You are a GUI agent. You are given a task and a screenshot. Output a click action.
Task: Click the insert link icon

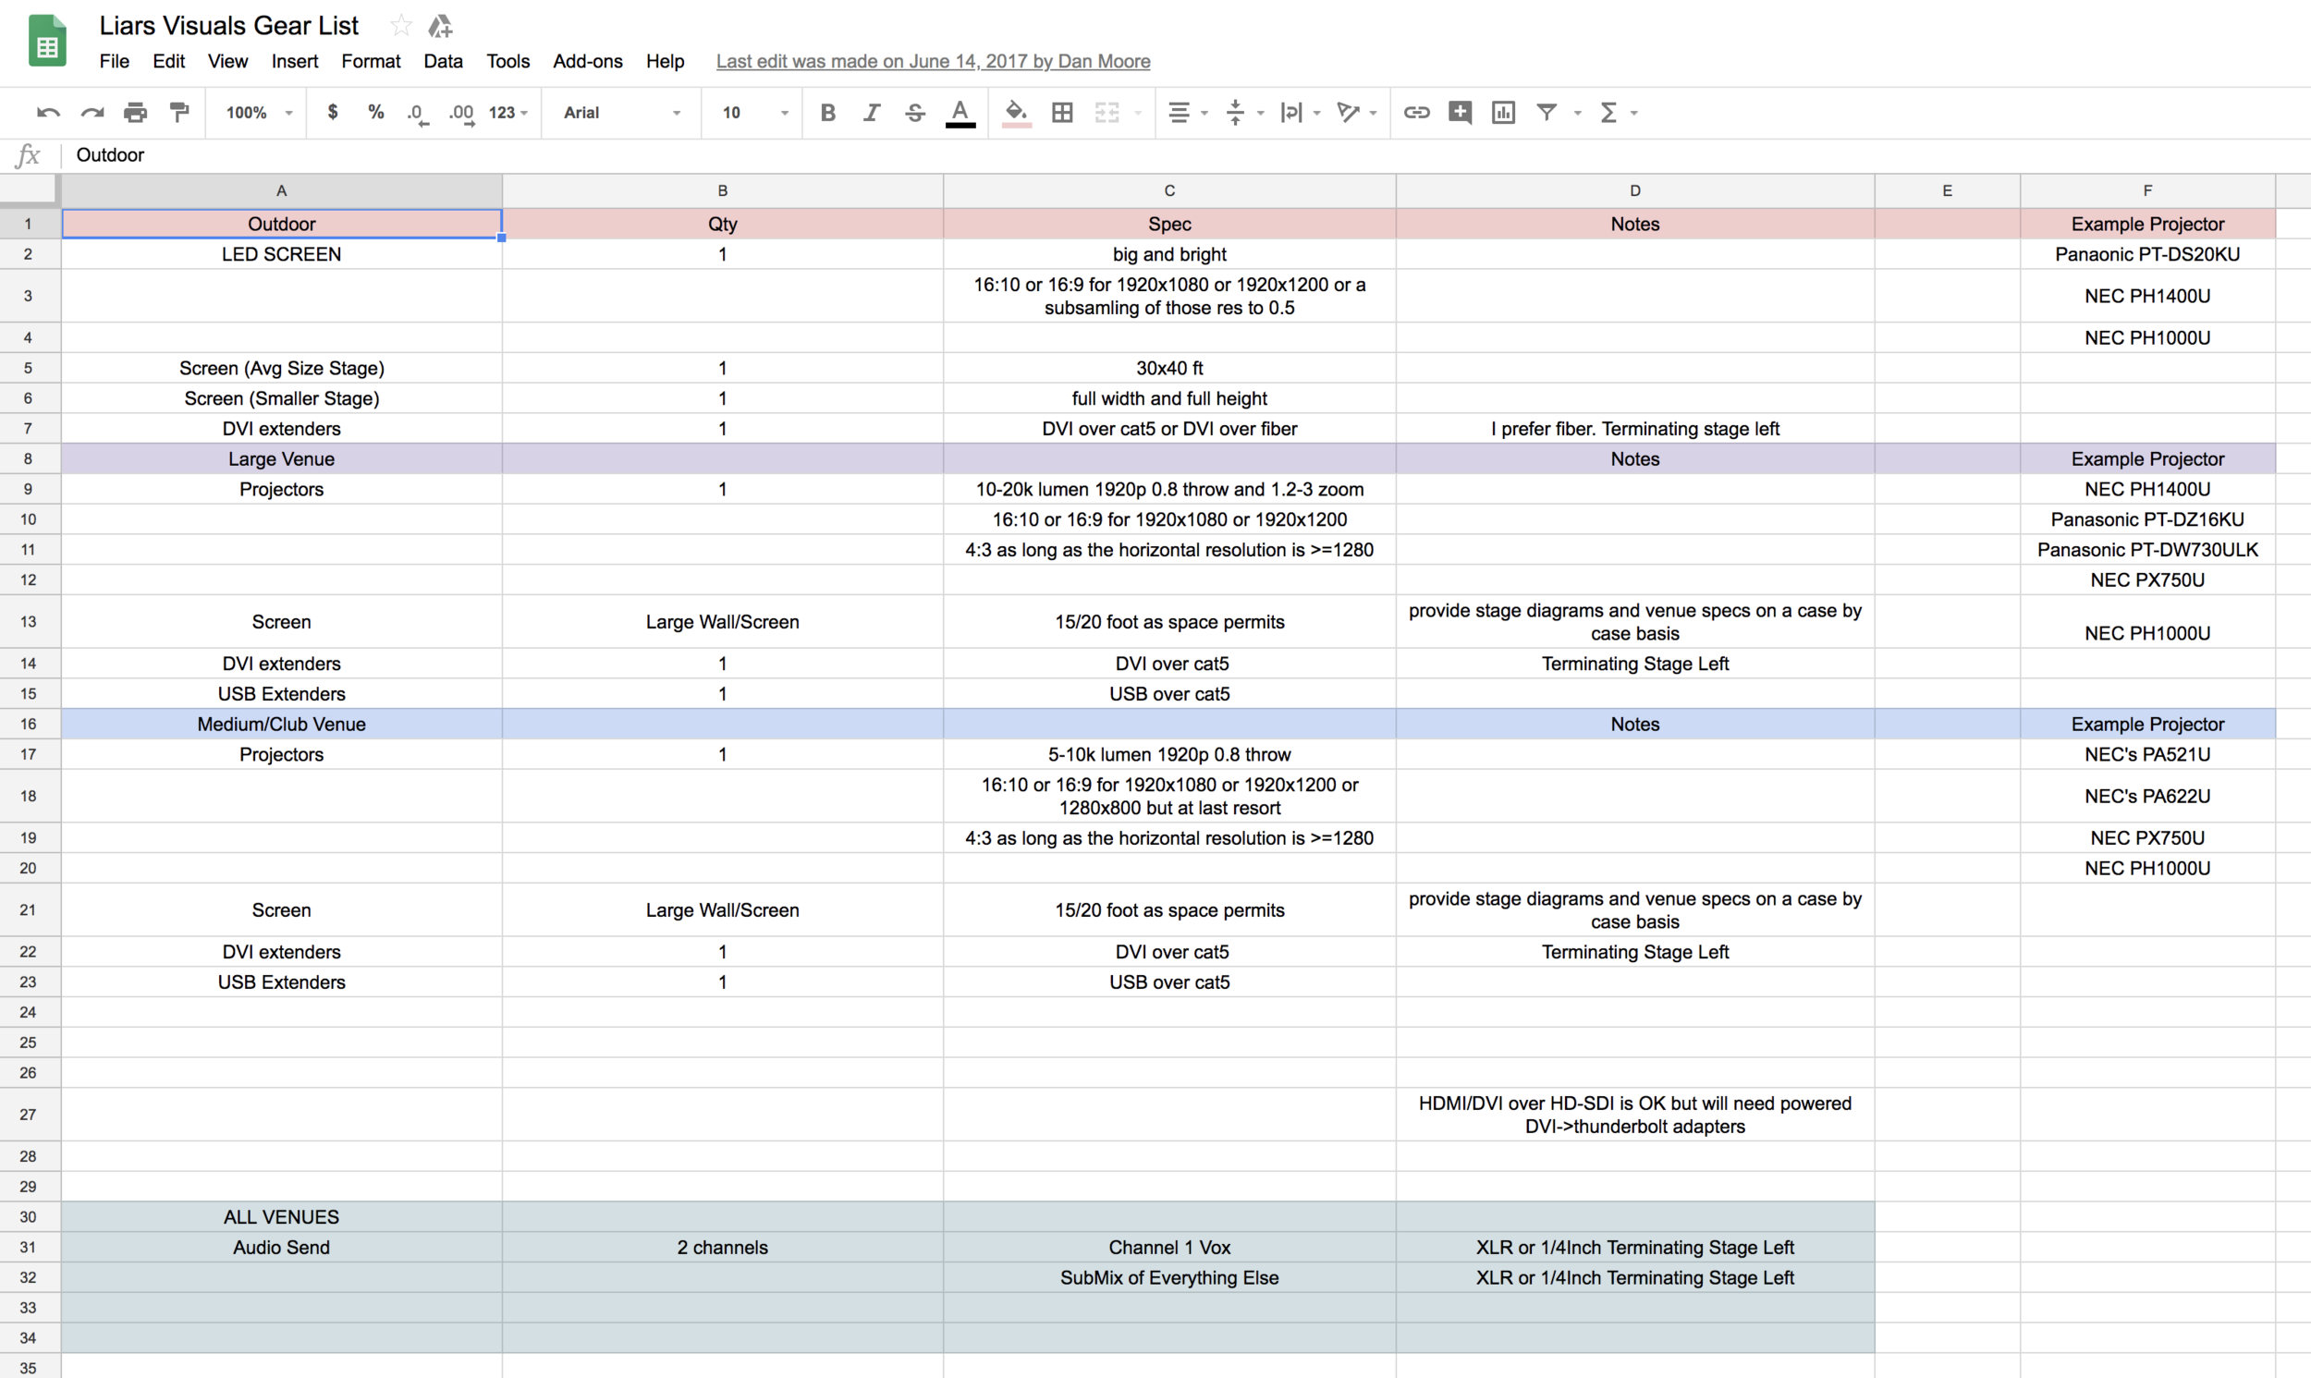tap(1416, 113)
